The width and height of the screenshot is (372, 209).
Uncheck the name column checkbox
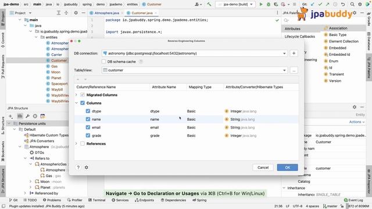pyautogui.click(x=88, y=119)
